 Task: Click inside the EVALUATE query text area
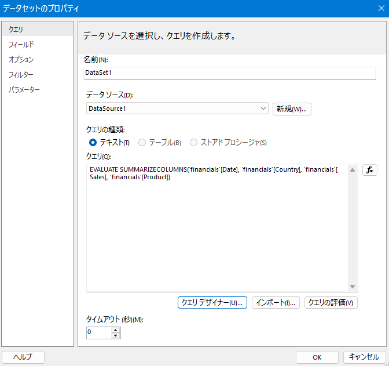pyautogui.click(x=217, y=228)
